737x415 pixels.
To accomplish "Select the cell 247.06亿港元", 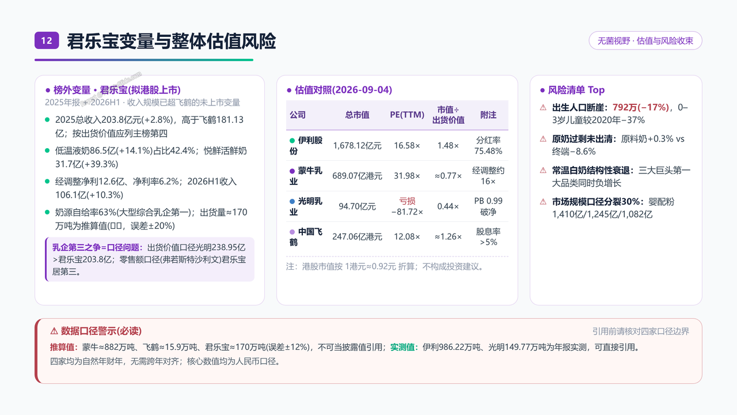I will pos(357,237).
